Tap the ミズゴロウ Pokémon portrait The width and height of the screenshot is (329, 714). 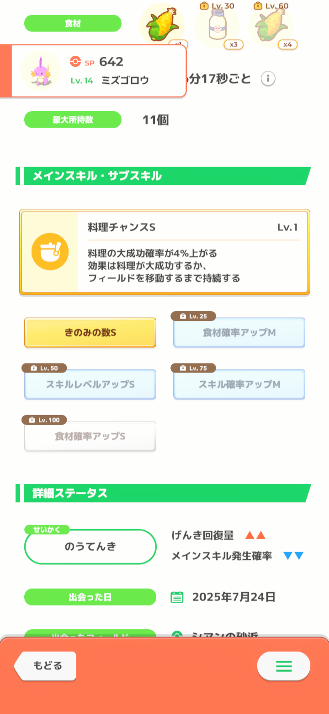coord(41,71)
